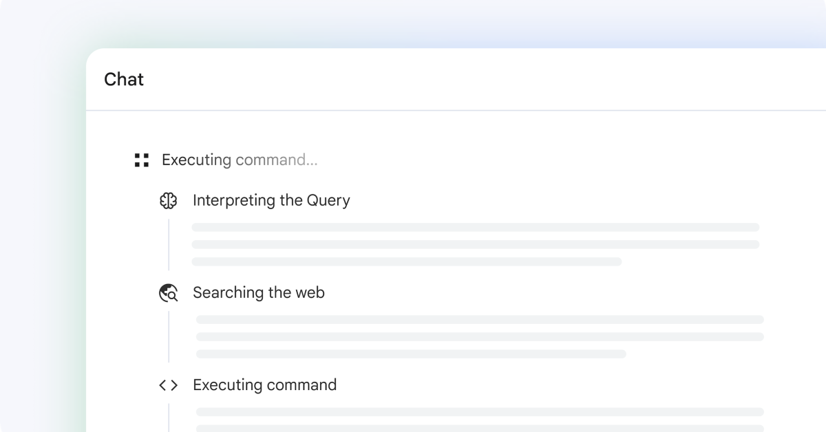Click the globe search icon

click(169, 293)
